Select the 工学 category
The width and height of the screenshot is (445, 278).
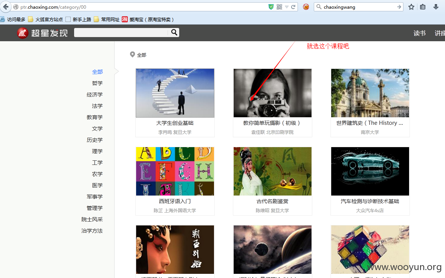97,163
